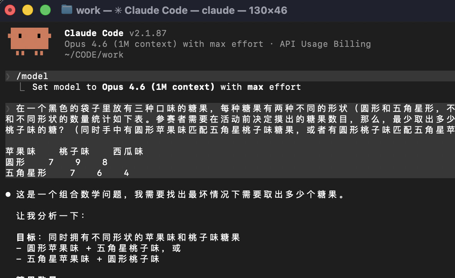455x278 pixels.
Task: Click the 让我分析一下 line
Action: pos(51,216)
